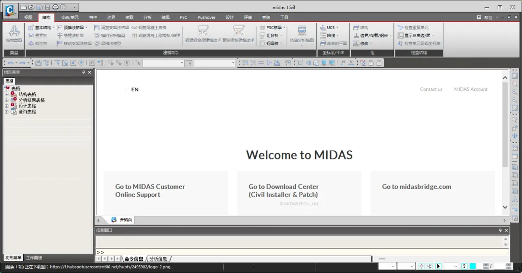Open the 斜拉桥 cable-stayed bridge wizard
The height and width of the screenshot is (273, 522).
[38, 43]
